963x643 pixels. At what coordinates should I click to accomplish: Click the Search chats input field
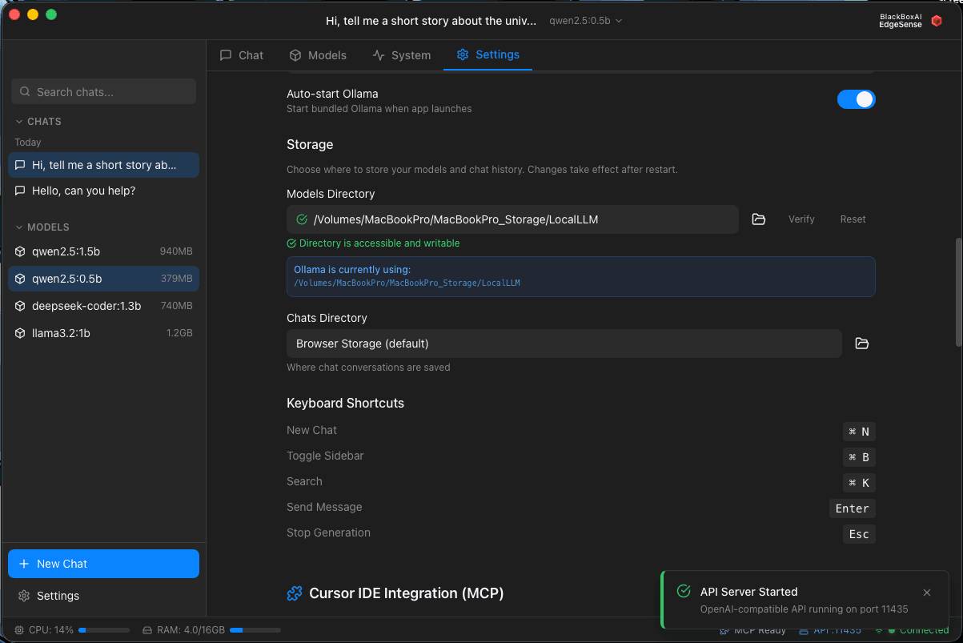coord(103,92)
